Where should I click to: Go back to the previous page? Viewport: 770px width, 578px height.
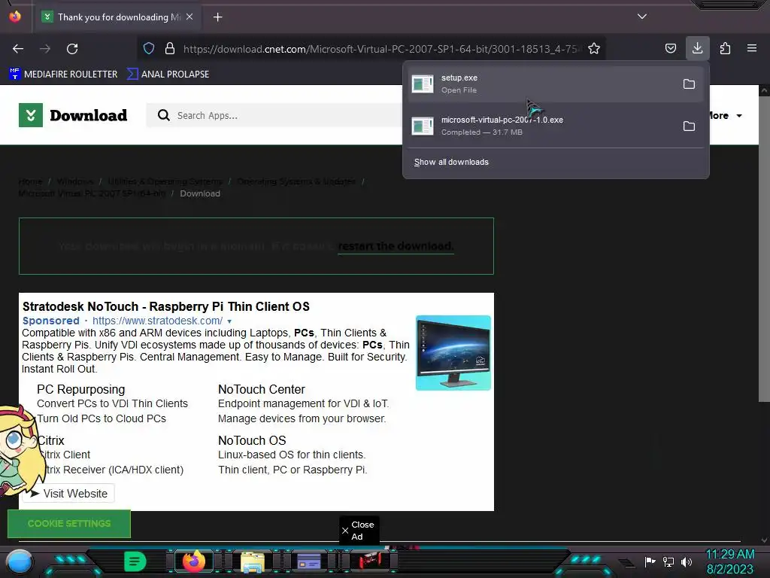point(18,49)
